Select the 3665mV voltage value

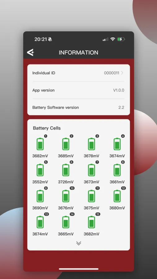point(66,234)
